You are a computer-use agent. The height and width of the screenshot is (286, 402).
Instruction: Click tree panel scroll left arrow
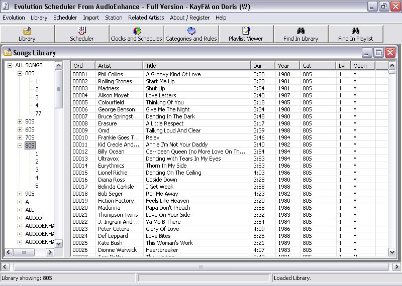9,252
